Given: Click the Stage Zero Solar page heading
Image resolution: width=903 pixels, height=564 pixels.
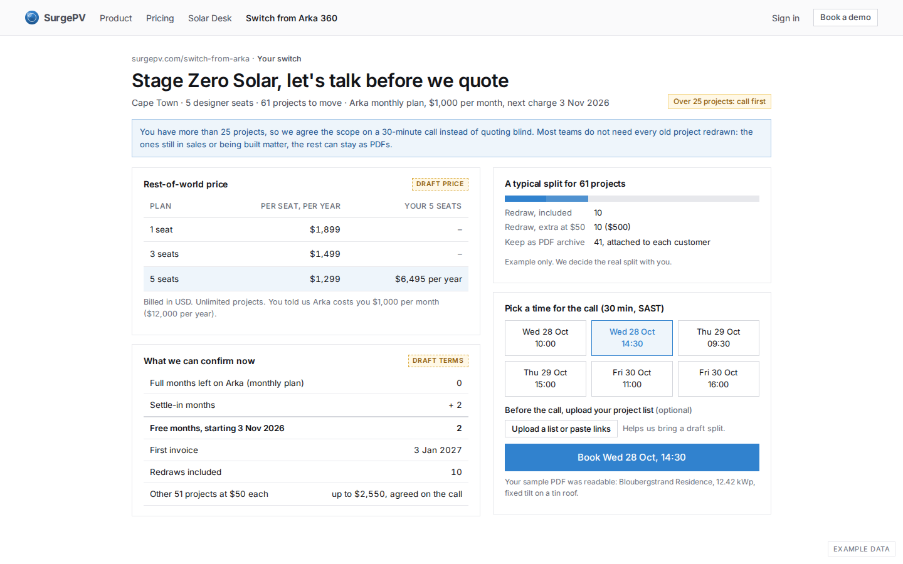Looking at the screenshot, I should [x=320, y=80].
